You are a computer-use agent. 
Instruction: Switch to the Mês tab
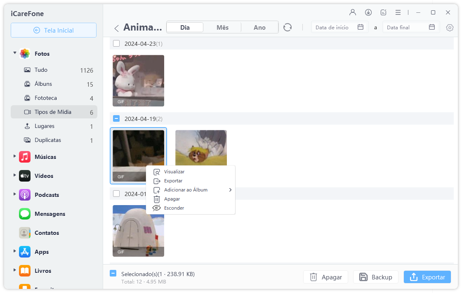(222, 28)
